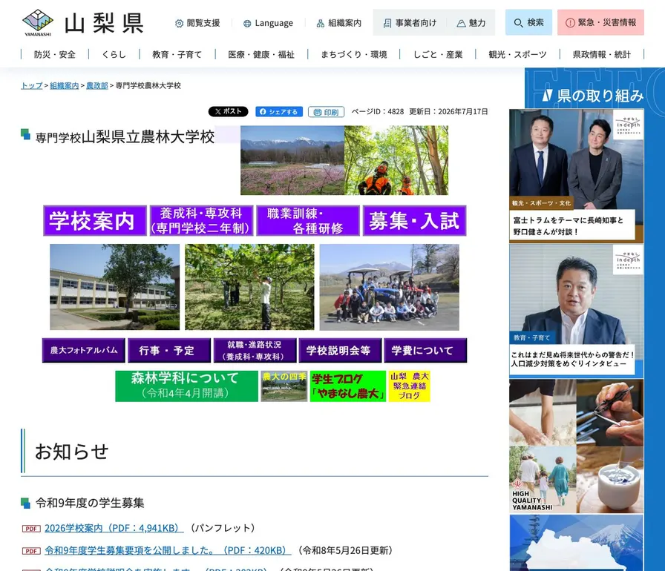Click the school building photo
Screen dimensions: 665x571
(x=114, y=287)
